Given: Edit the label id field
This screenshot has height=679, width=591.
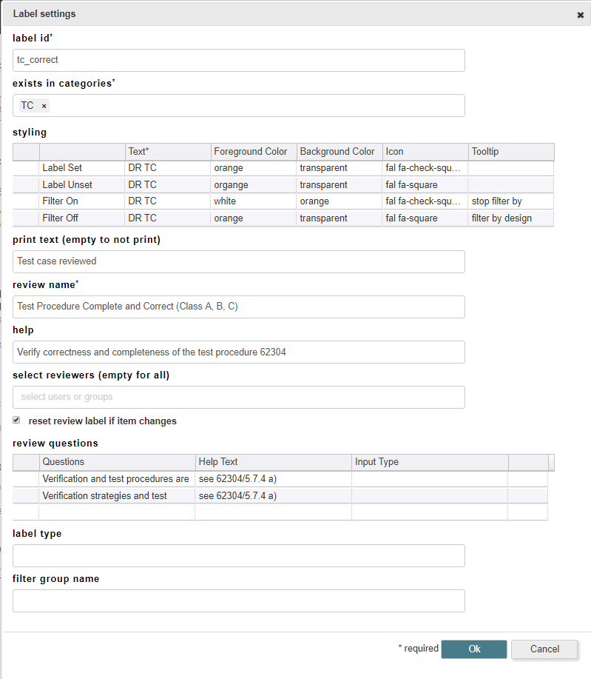Looking at the screenshot, I should pos(239,60).
